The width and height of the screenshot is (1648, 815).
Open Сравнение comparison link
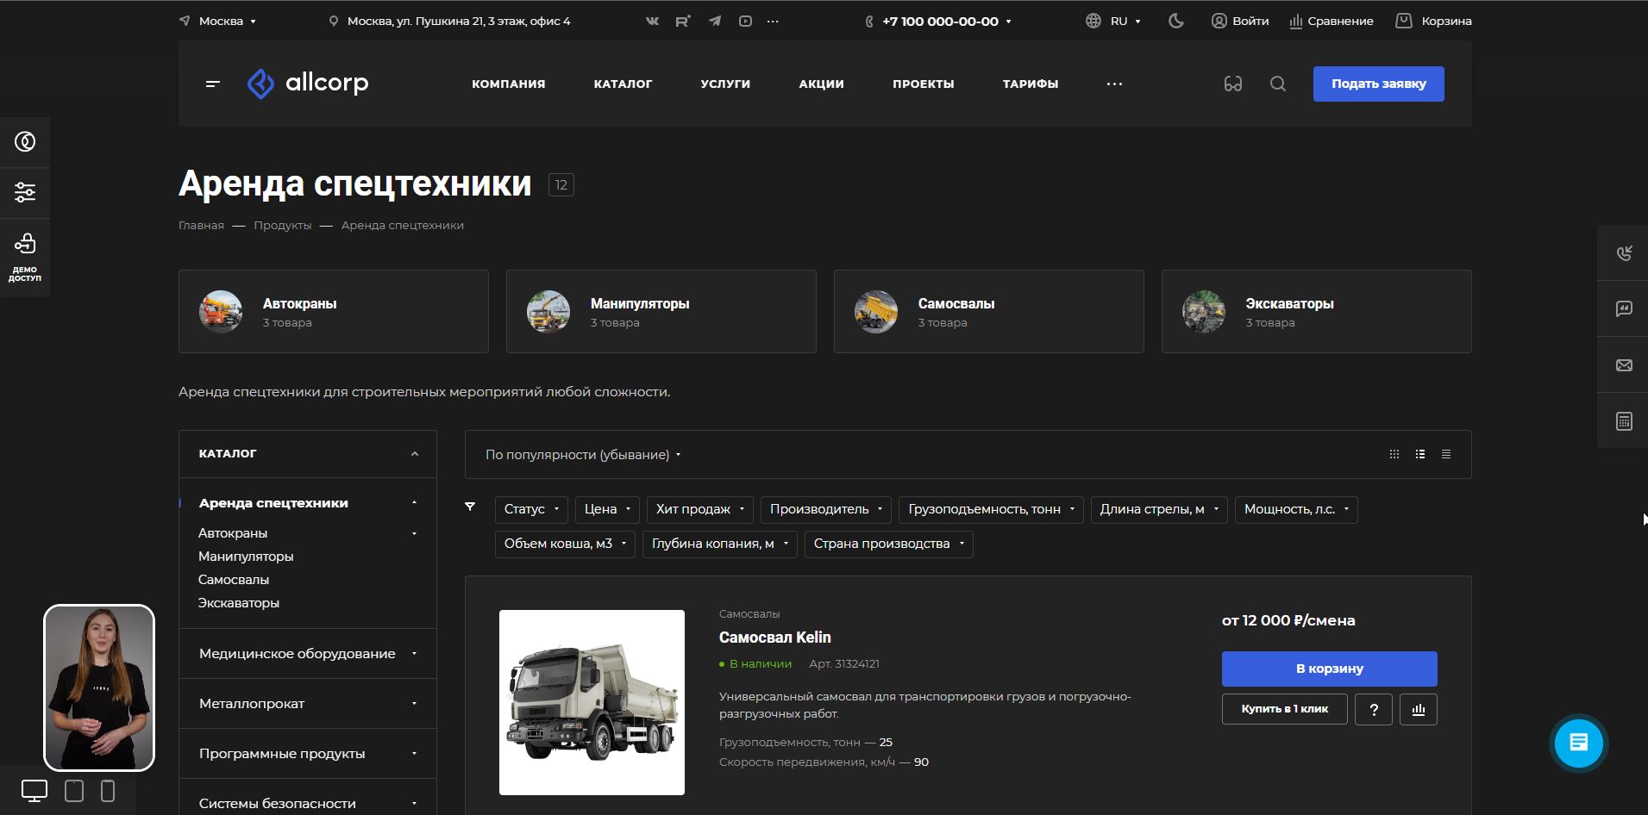[x=1332, y=21]
